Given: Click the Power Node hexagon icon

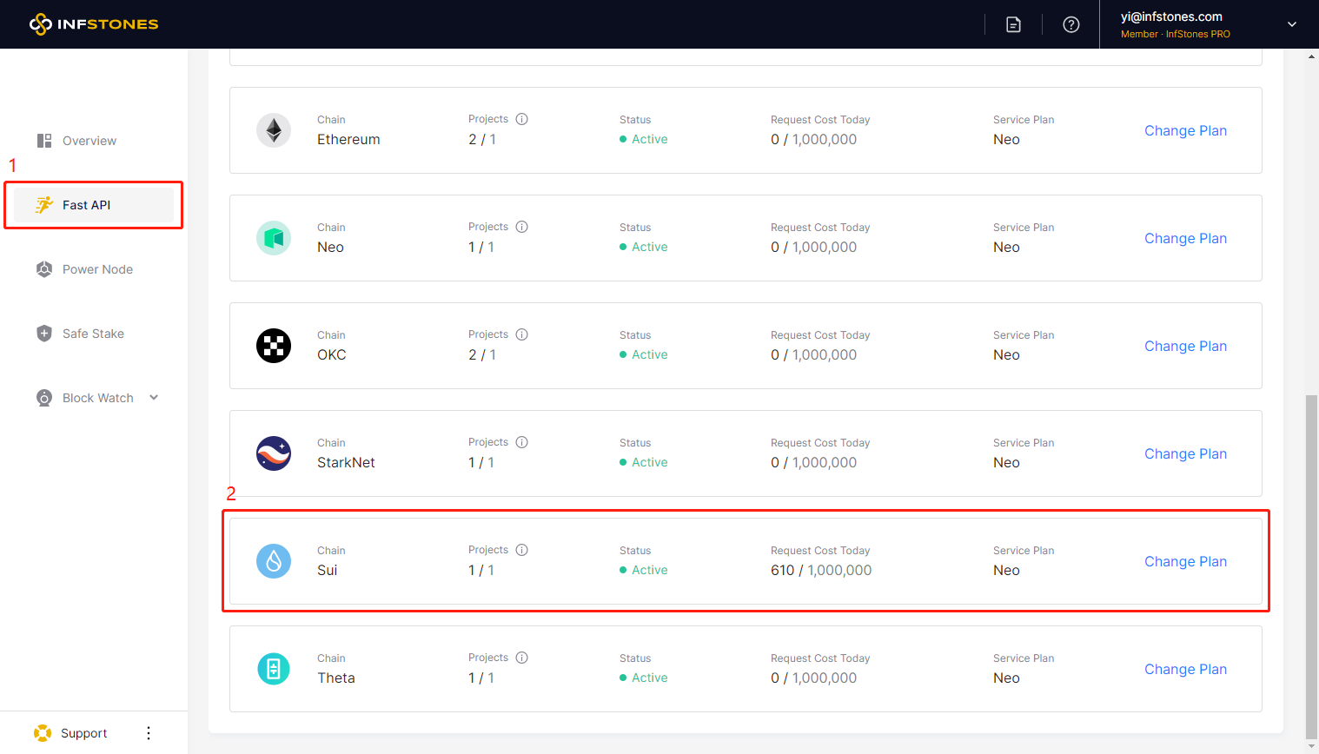Looking at the screenshot, I should (x=44, y=269).
